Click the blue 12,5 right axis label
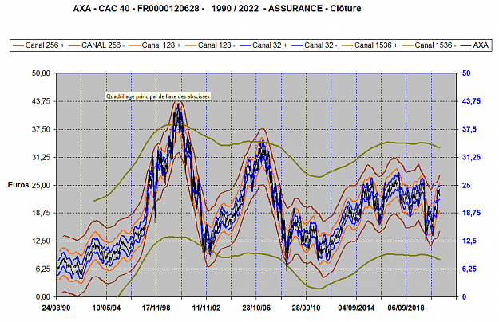Image resolution: width=499 pixels, height=322 pixels. click(x=469, y=241)
